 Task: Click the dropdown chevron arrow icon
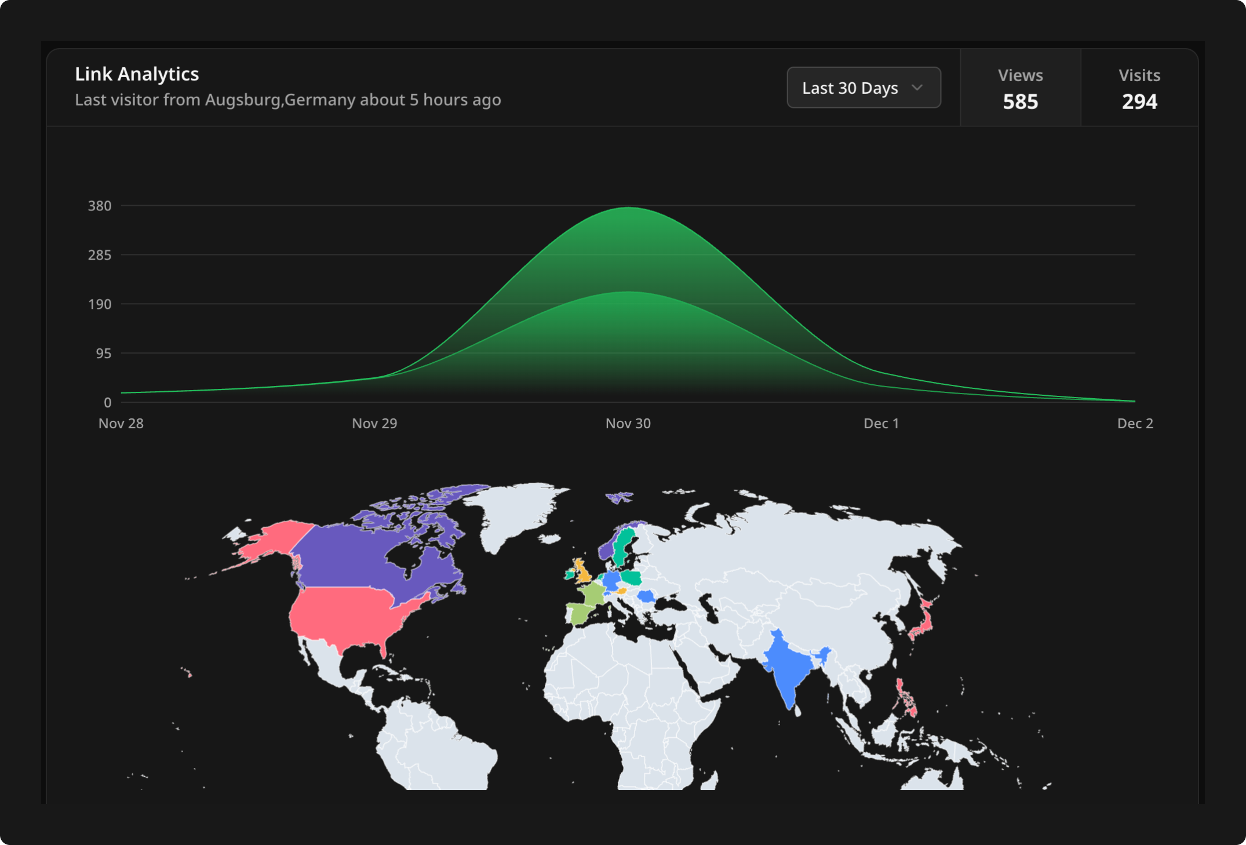click(917, 88)
